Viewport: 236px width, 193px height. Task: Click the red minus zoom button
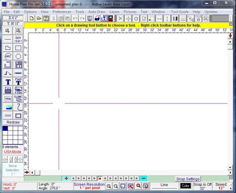144,178
